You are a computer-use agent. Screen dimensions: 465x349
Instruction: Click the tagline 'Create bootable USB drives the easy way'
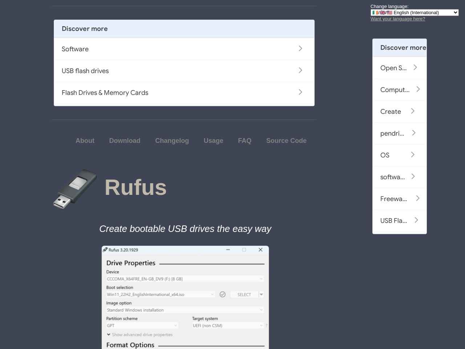point(185,229)
